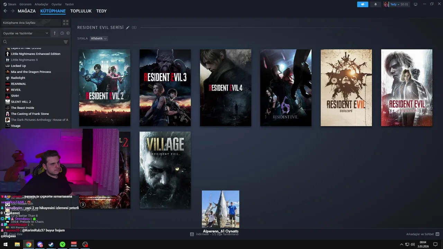Select The Dark Pictures Anthology: House of A

click(39, 120)
